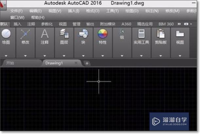Open the 特性 (Properties) color wheel icon
Screen dimensions: 200x134
(x=102, y=34)
